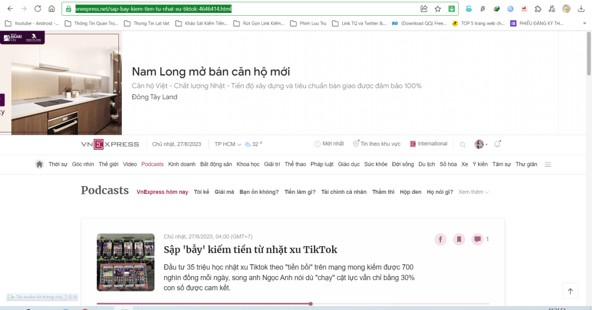Click the podcast audio progress slider
The width and height of the screenshot is (592, 310).
(293, 304)
